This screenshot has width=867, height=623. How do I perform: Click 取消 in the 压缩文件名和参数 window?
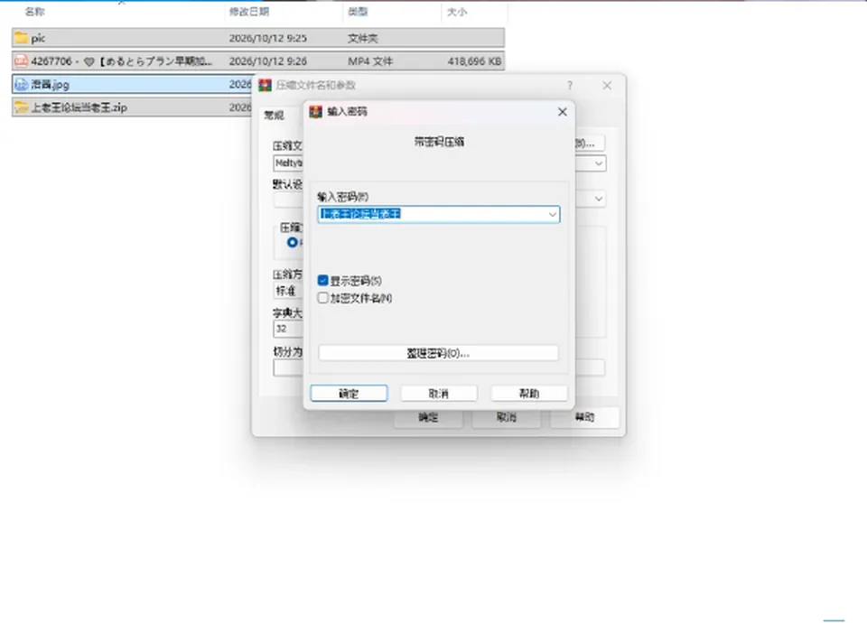pos(507,417)
